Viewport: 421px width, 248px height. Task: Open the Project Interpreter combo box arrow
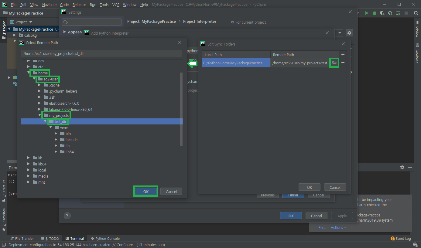click(x=340, y=33)
